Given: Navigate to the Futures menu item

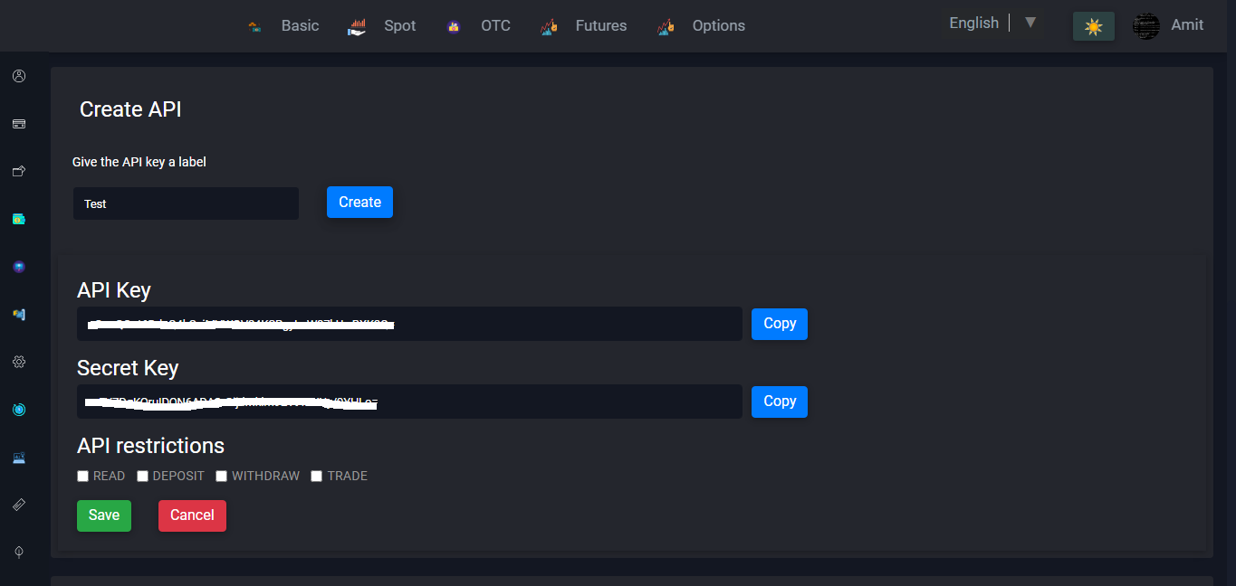Looking at the screenshot, I should [600, 25].
